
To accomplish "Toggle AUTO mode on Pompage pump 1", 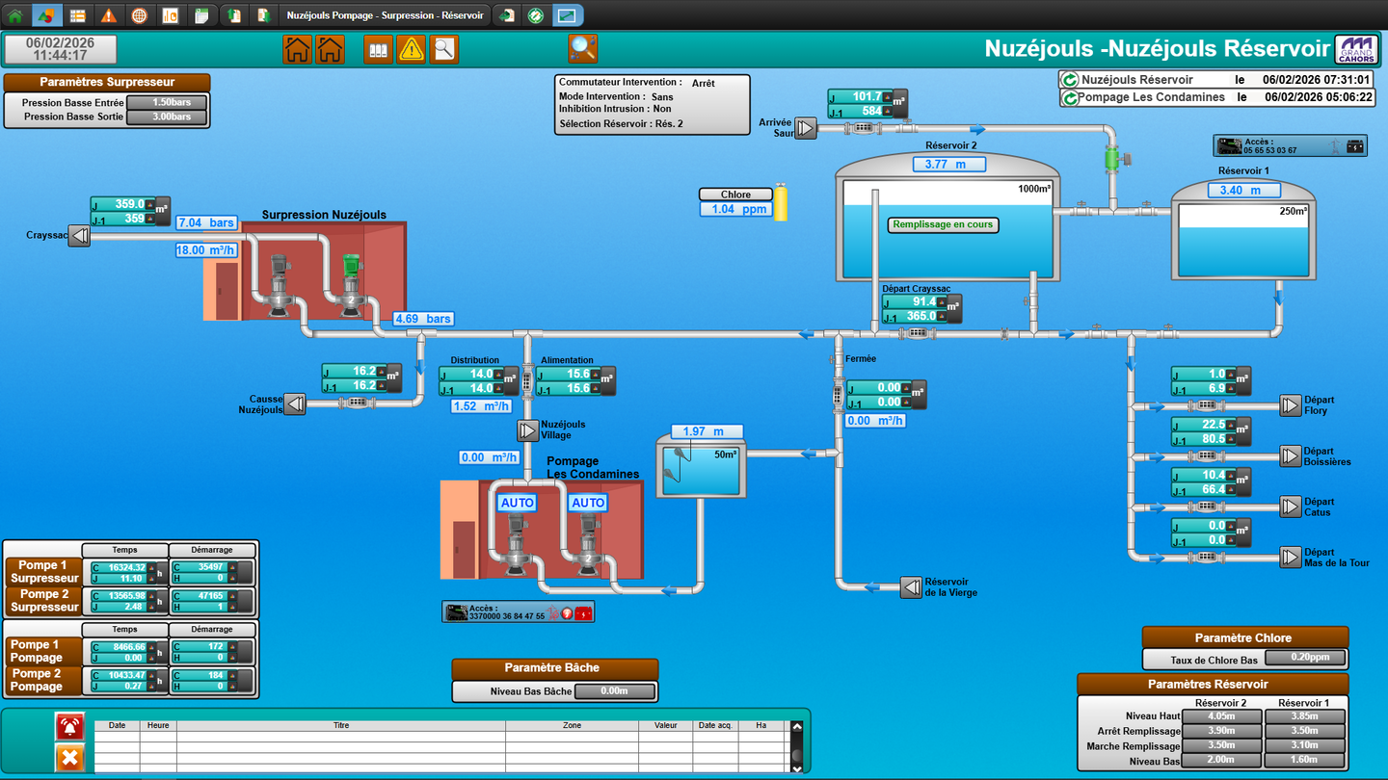I will [x=517, y=503].
